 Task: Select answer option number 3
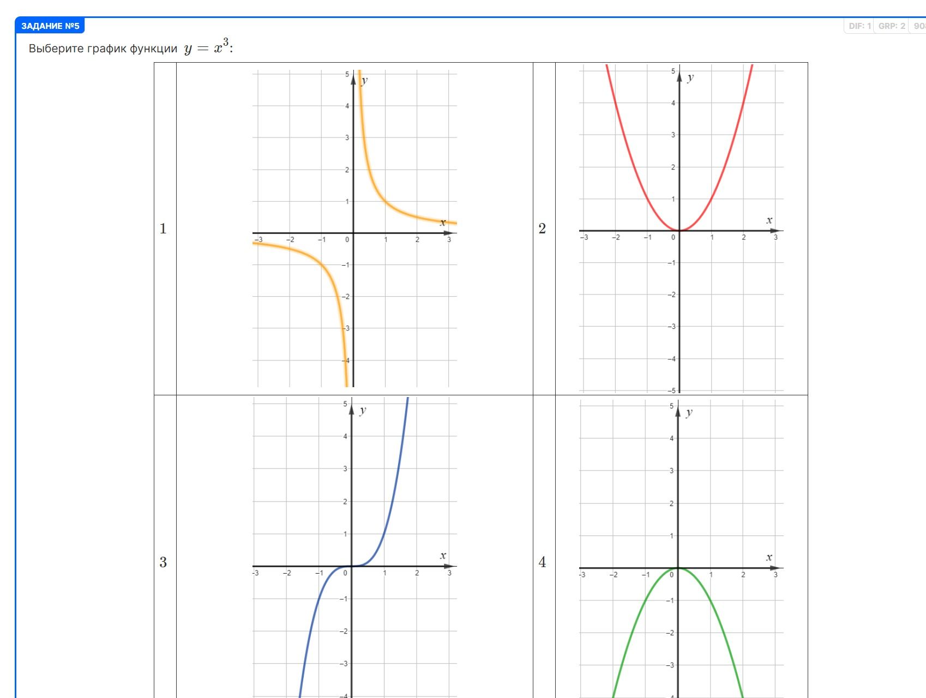(163, 562)
